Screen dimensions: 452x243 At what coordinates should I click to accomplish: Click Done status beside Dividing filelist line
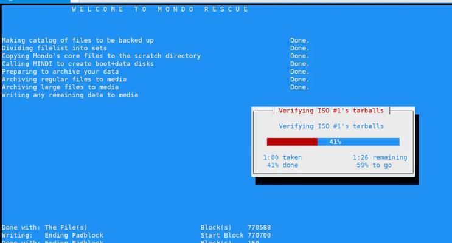tap(300, 48)
